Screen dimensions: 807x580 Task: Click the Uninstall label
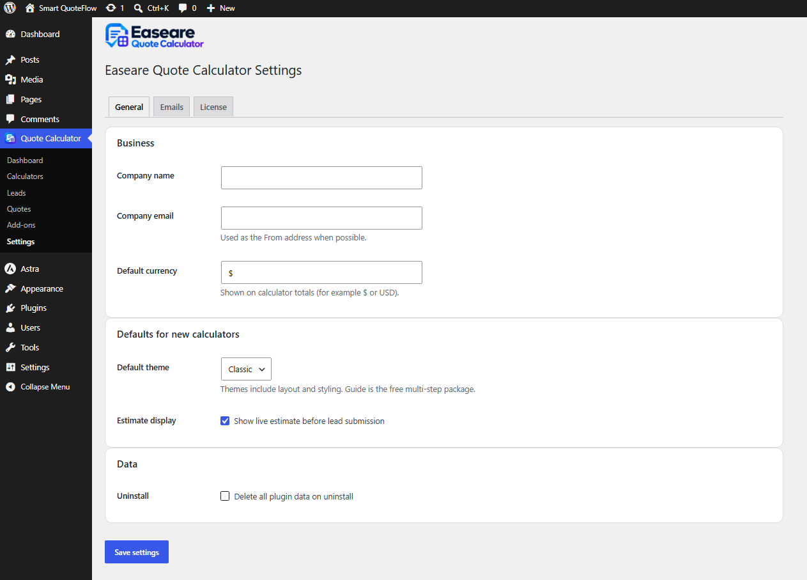pos(133,496)
